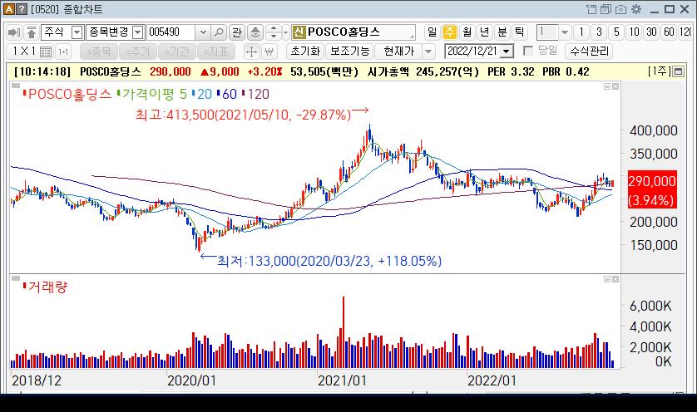Viewport: 697px width, 412px height.
Task: Click the 현재가 button
Action: [x=398, y=51]
